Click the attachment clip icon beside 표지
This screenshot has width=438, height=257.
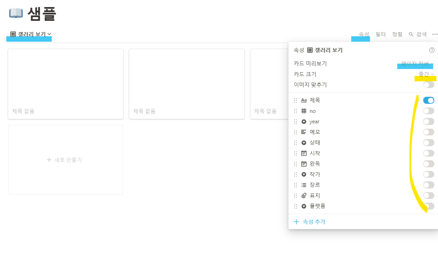pyautogui.click(x=304, y=195)
